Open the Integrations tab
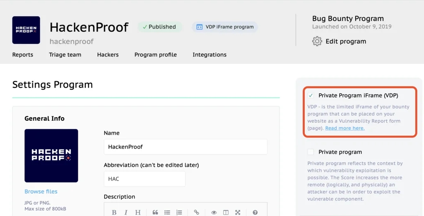Image resolution: width=424 pixels, height=216 pixels. coord(210,55)
